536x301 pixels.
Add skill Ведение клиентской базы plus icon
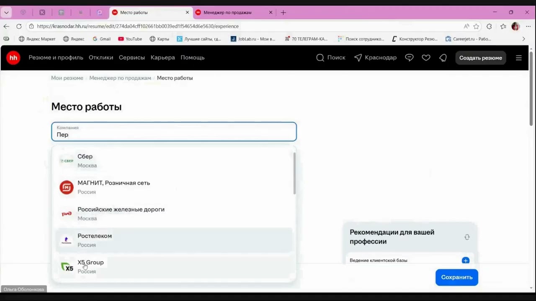465,260
